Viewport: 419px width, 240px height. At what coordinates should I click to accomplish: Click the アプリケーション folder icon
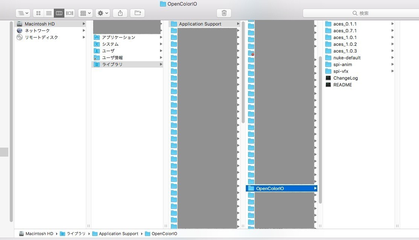tap(97, 37)
